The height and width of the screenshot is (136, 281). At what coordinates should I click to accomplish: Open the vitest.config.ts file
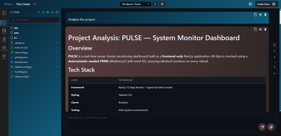click(x=22, y=76)
